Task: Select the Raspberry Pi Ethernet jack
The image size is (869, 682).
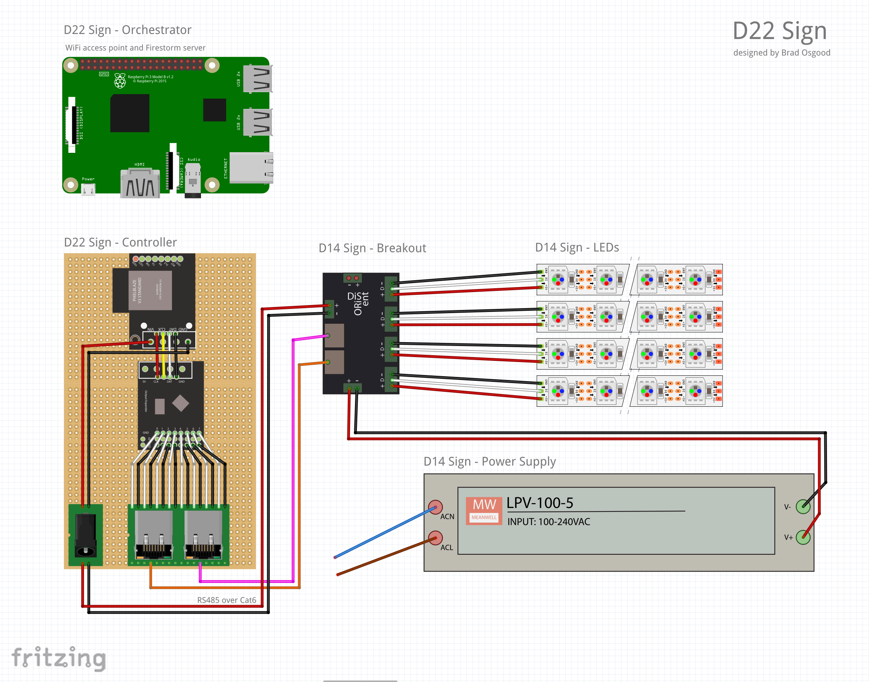Action: (251, 167)
